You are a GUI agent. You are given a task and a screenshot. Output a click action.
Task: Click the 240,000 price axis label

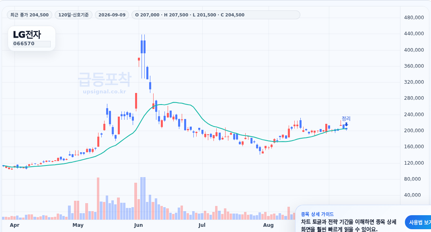click(x=414, y=115)
